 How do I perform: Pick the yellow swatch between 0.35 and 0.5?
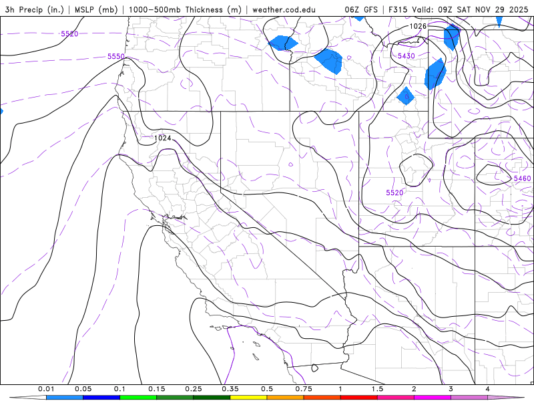point(248,398)
